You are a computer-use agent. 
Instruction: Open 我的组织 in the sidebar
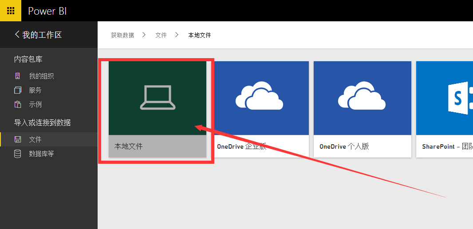pyautogui.click(x=41, y=76)
